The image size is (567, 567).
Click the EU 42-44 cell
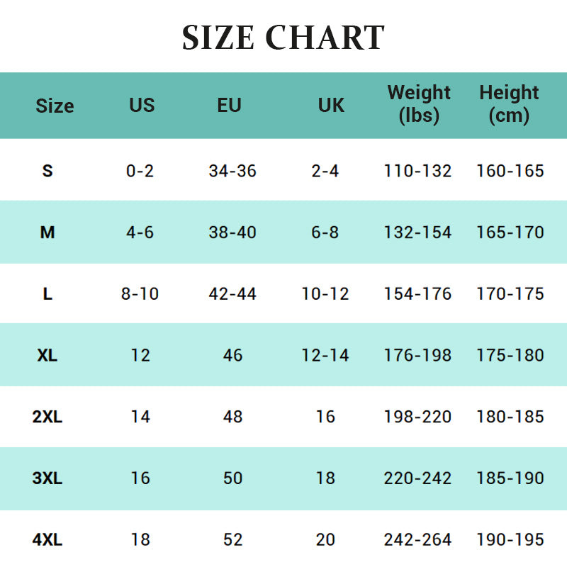[x=232, y=294]
